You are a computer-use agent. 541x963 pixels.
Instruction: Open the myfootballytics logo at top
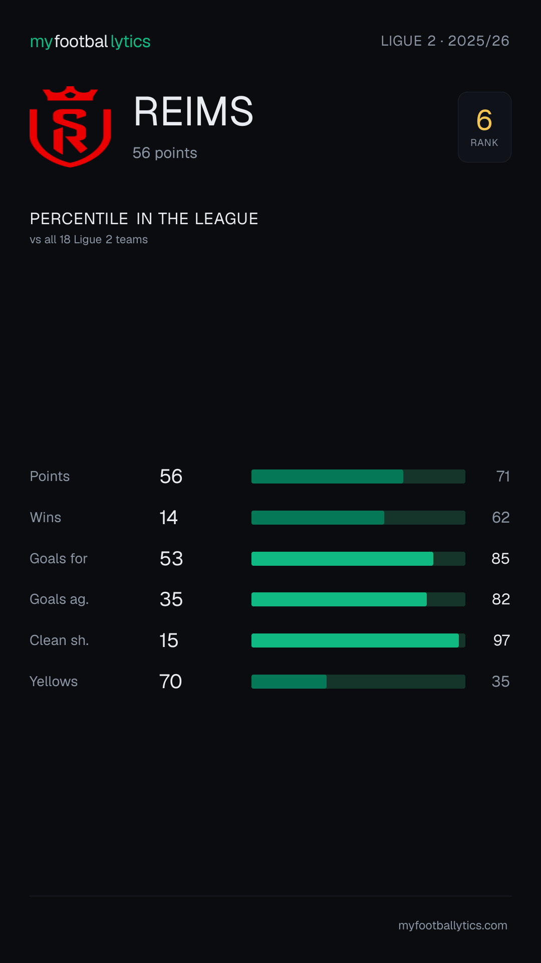coord(90,42)
